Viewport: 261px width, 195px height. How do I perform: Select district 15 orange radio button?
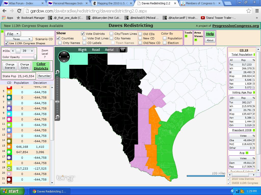point(9,147)
